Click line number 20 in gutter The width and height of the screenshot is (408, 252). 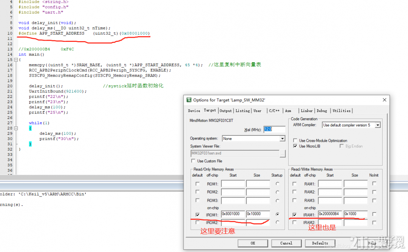[9, 86]
